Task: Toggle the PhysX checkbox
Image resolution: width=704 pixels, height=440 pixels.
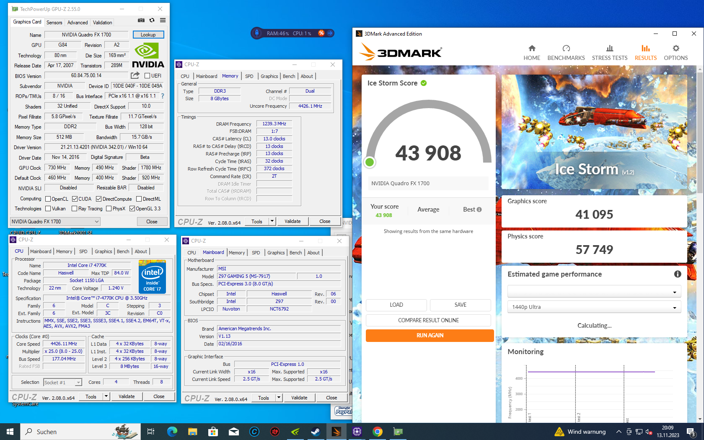Action: (x=109, y=209)
